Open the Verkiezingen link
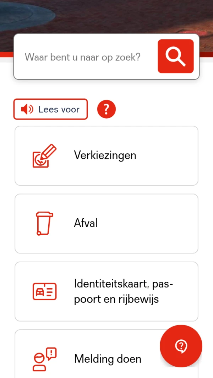Image resolution: width=213 pixels, height=378 pixels. point(105,155)
